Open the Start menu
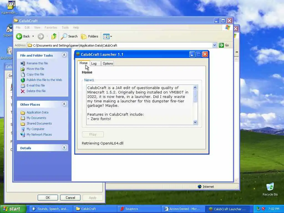 13,209
